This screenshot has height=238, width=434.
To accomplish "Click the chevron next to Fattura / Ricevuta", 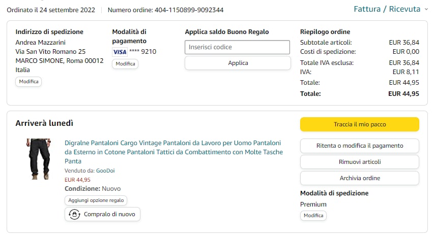I will click(426, 9).
